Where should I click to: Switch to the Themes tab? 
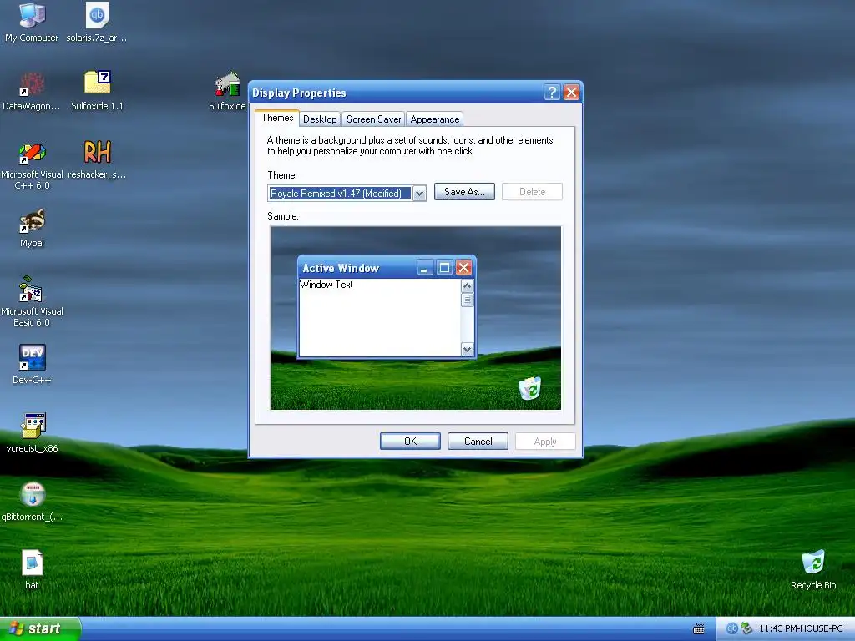277,118
